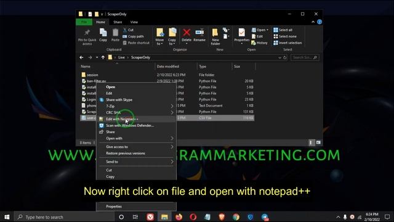Screen dimensions: 394x222
Task: Click the Copy icon in Clipboard group
Action: click(103, 33)
